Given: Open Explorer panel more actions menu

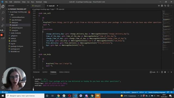Looking at the screenshot, I should [28, 6].
